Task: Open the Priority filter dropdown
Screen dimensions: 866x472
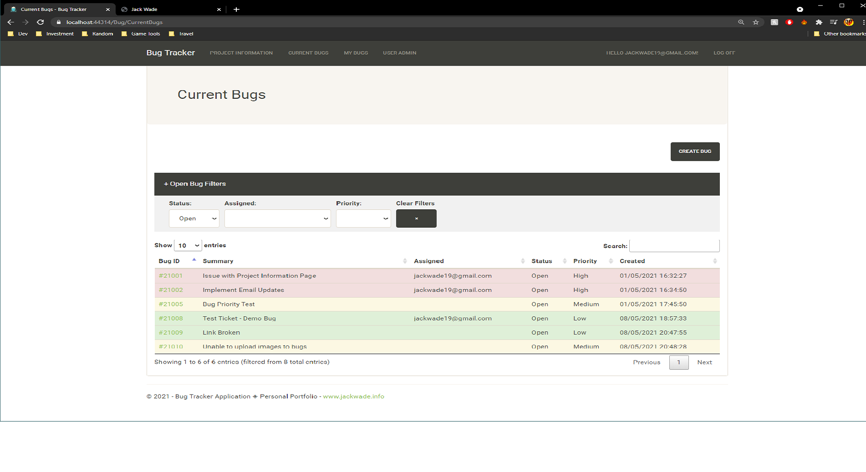Action: coord(363,218)
